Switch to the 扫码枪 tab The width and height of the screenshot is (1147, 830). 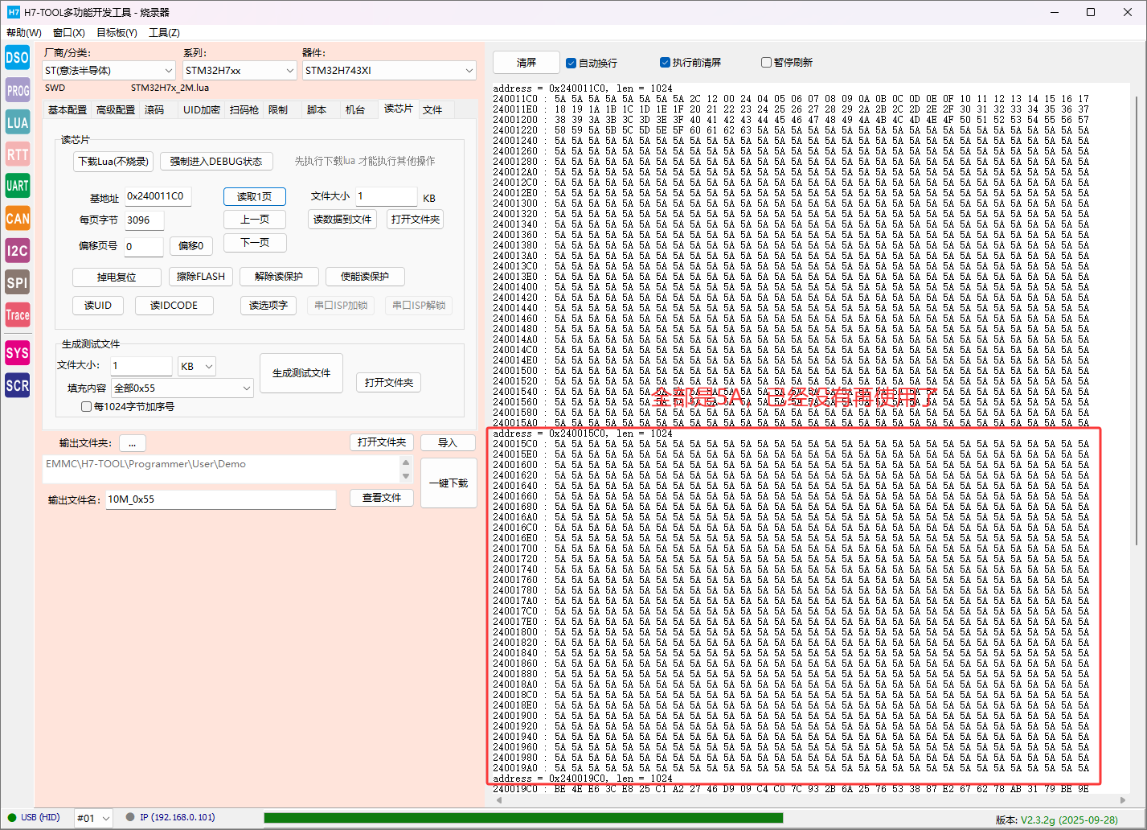pos(244,110)
